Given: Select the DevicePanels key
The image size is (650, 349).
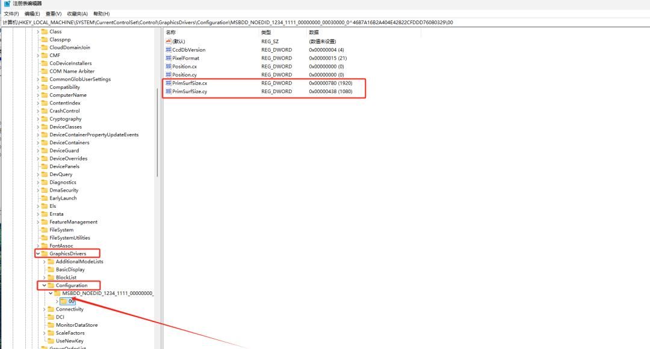Looking at the screenshot, I should 64,166.
